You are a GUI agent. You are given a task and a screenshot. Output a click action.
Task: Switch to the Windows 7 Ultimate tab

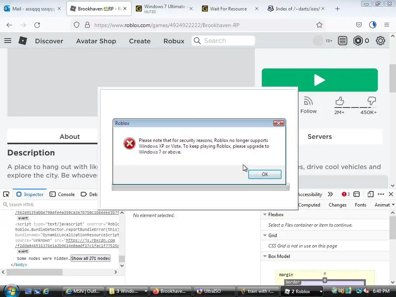[164, 9]
